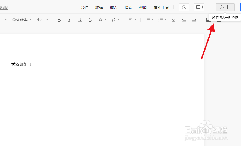Toggle italic formatting
The image size is (241, 146).
point(69,20)
